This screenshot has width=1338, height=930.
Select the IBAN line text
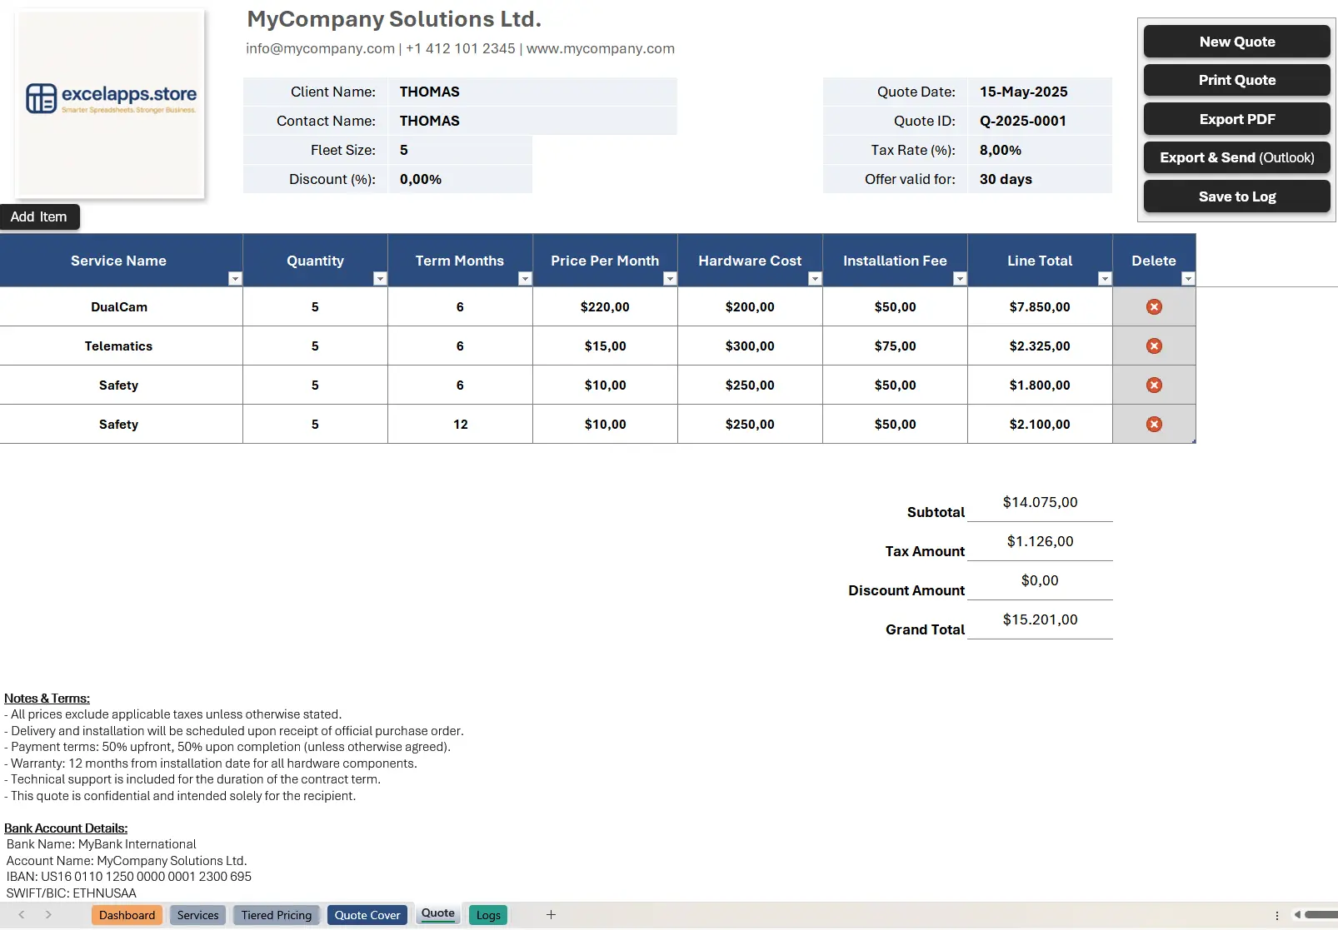pos(128,877)
